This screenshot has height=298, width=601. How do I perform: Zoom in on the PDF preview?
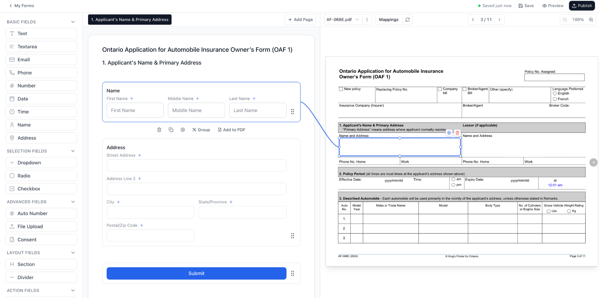point(591,20)
